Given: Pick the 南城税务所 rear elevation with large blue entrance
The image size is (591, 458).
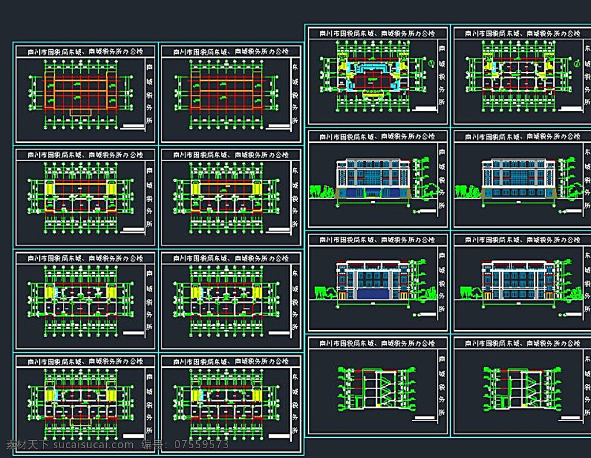Looking at the screenshot, I should [378, 282].
